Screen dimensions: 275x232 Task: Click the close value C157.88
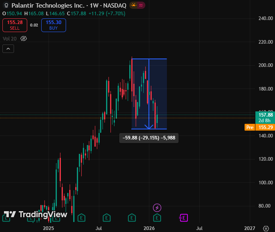click(x=76, y=14)
